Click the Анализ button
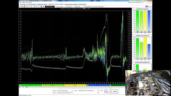Viewport: 171px width, 96px height. 114,91
